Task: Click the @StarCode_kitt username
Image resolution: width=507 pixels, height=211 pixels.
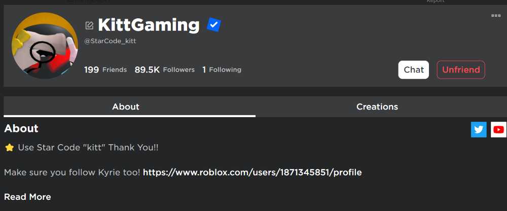Action: (x=110, y=41)
